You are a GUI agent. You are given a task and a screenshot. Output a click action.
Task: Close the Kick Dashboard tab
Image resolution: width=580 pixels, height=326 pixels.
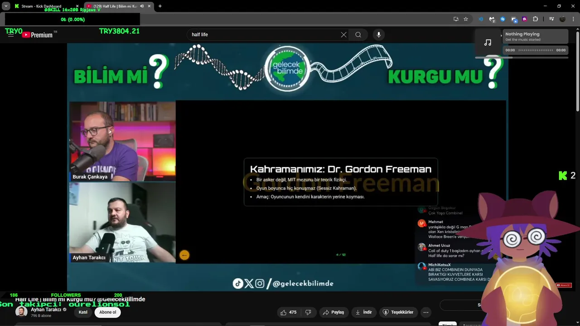point(77,6)
